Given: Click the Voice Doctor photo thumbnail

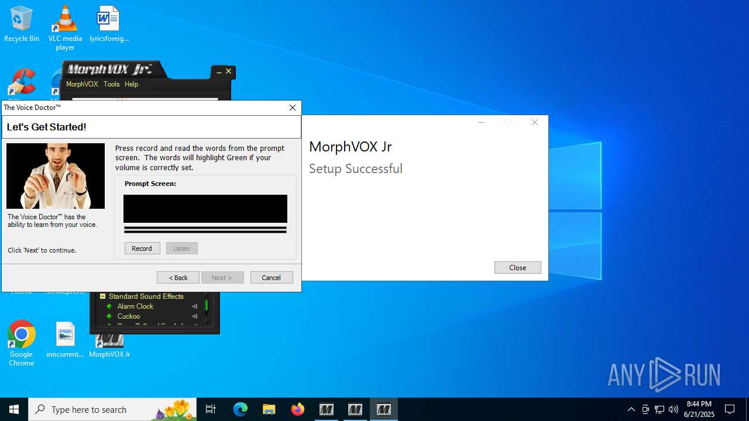Looking at the screenshot, I should point(56,176).
